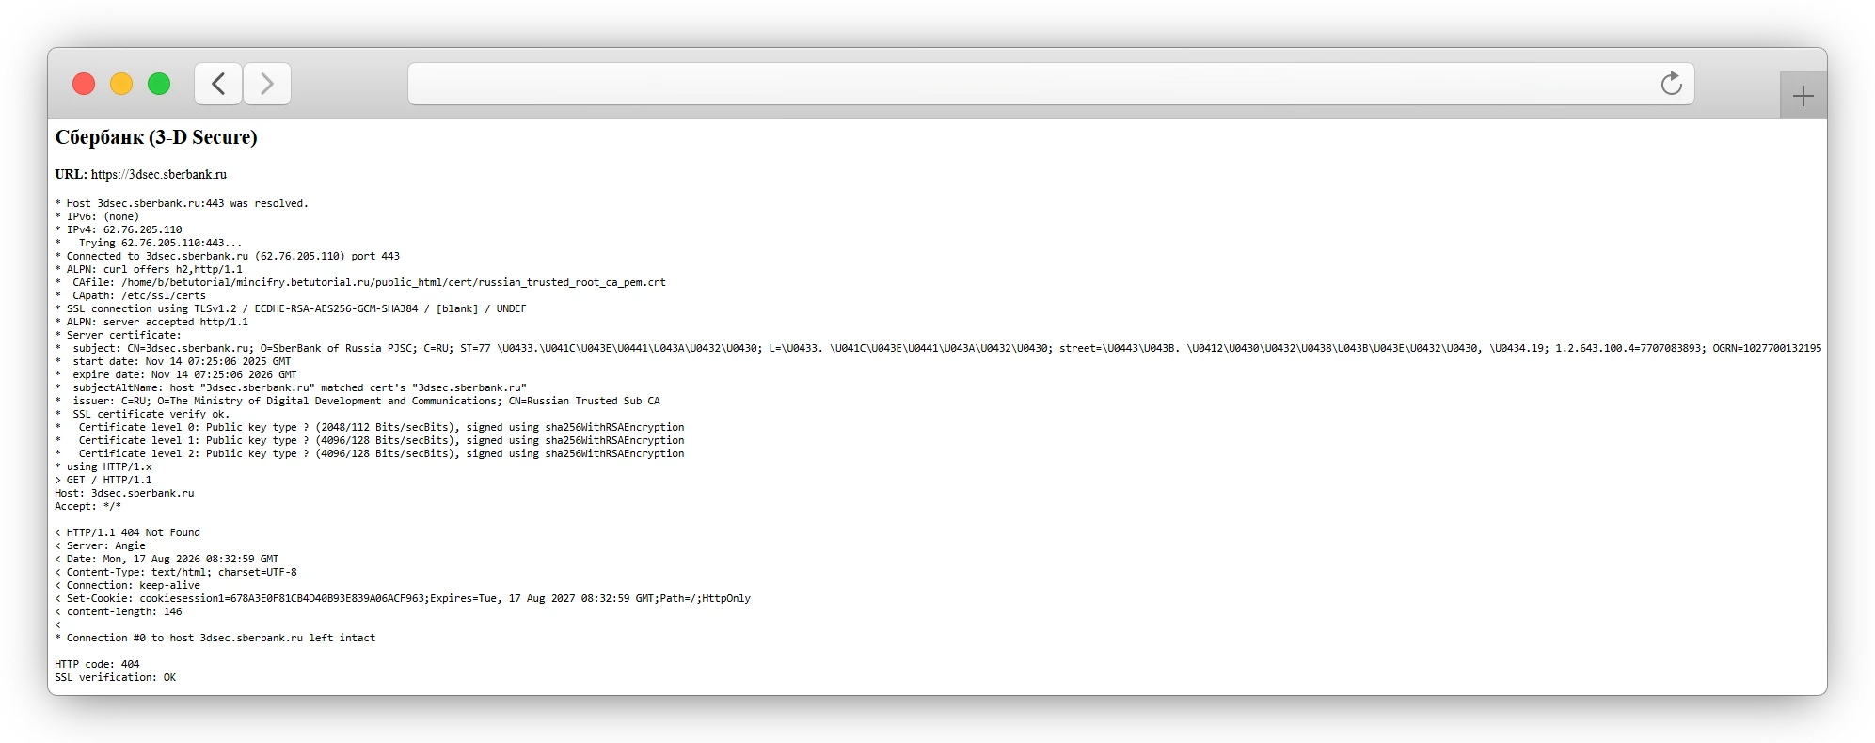
Task: Minimize the window with the yellow button
Action: tap(121, 84)
